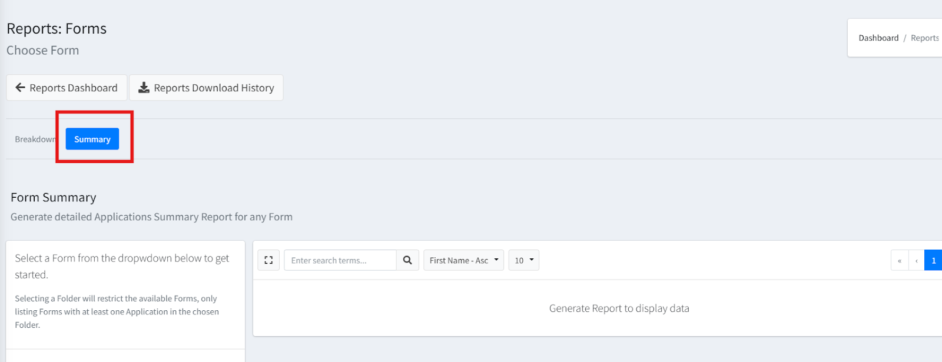Click the Form Summary heading

pos(54,198)
